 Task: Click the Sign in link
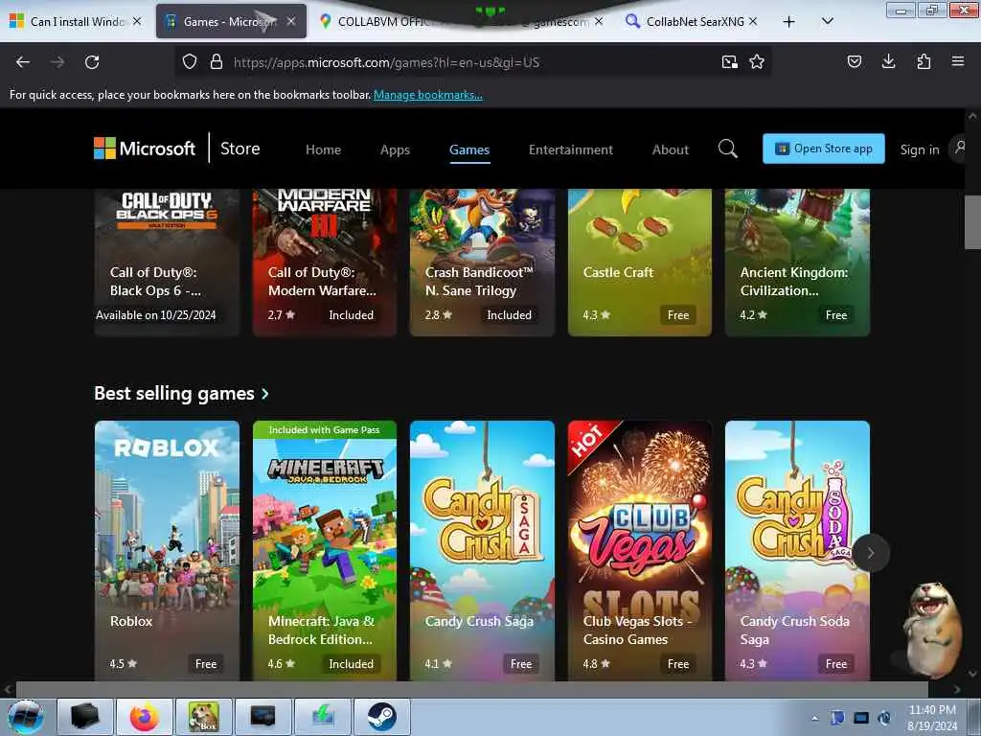click(x=920, y=149)
